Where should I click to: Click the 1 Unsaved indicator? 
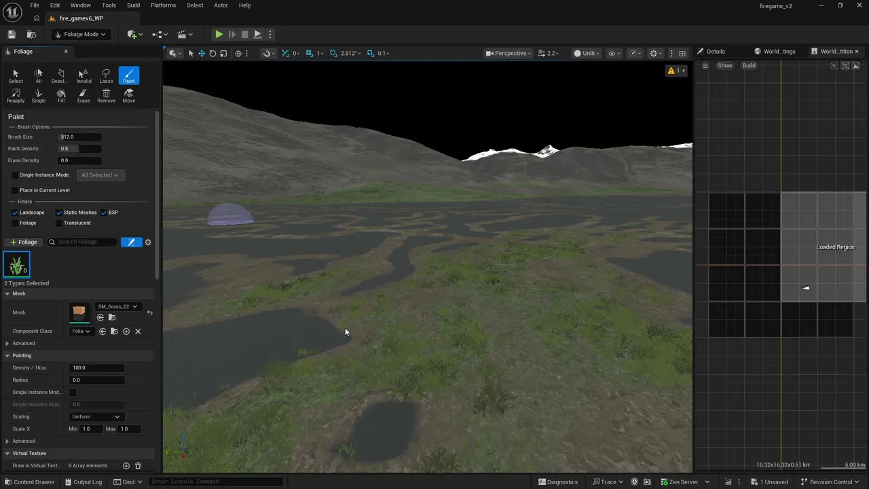point(770,482)
